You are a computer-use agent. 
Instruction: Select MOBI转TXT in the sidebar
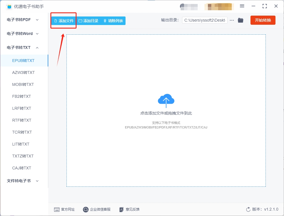24,84
